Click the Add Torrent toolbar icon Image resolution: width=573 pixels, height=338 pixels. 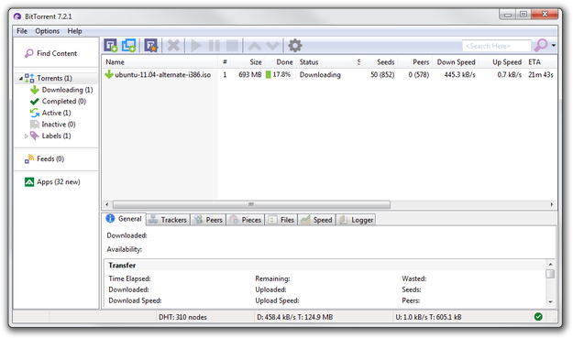(111, 46)
